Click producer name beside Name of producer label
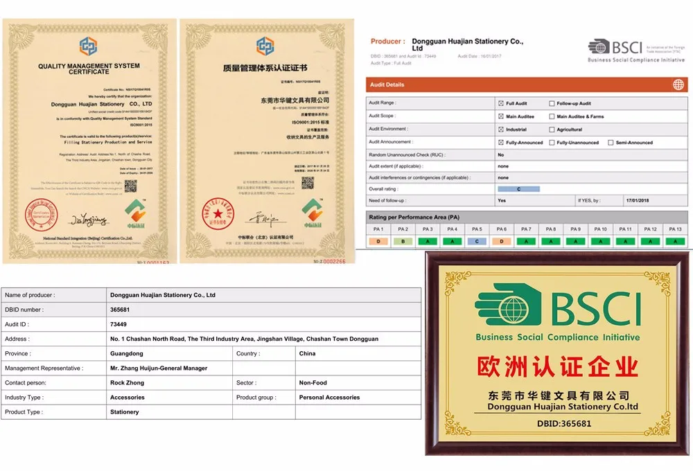This screenshot has height=471, width=693. pyautogui.click(x=163, y=295)
